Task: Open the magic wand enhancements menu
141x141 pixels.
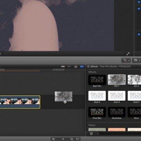Action: pyautogui.click(x=126, y=60)
